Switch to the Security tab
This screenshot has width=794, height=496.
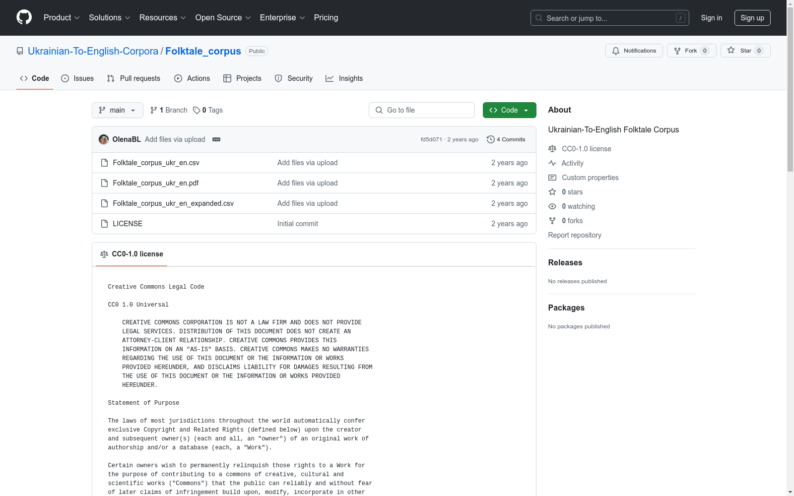click(x=294, y=78)
